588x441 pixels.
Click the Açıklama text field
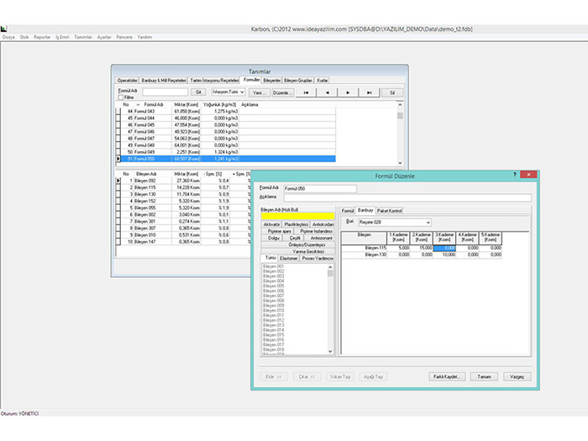click(407, 197)
